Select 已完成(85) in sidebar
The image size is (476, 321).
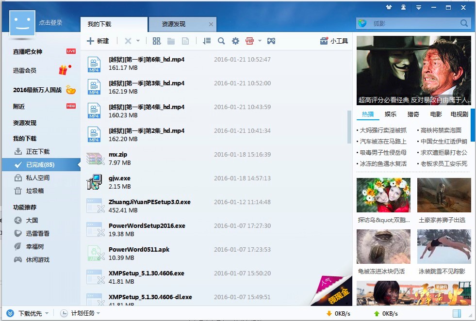[41, 164]
